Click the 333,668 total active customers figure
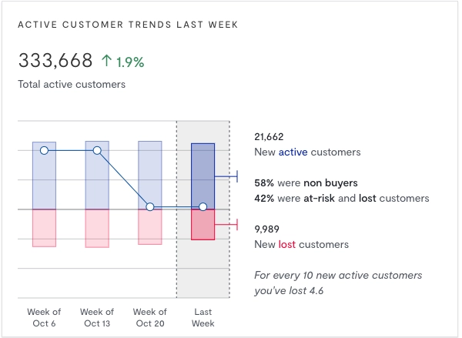 55,61
